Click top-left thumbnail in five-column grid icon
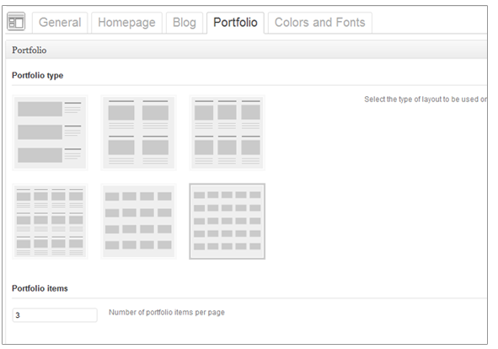The width and height of the screenshot is (498, 349). point(199,195)
